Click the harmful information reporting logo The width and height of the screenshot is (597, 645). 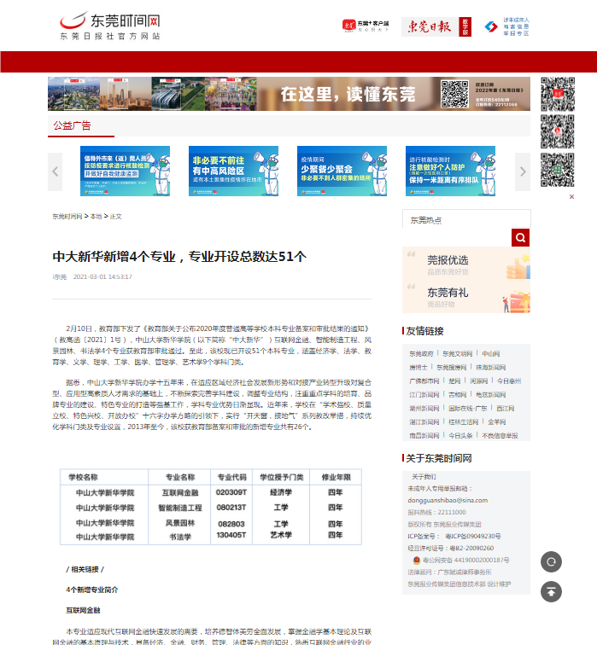(x=507, y=27)
